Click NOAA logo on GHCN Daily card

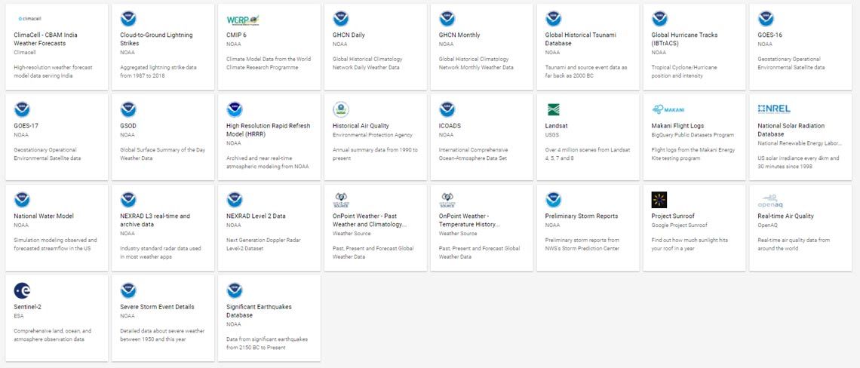[341, 19]
